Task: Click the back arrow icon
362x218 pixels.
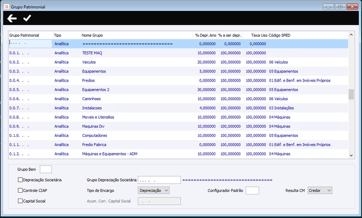Action: point(12,18)
